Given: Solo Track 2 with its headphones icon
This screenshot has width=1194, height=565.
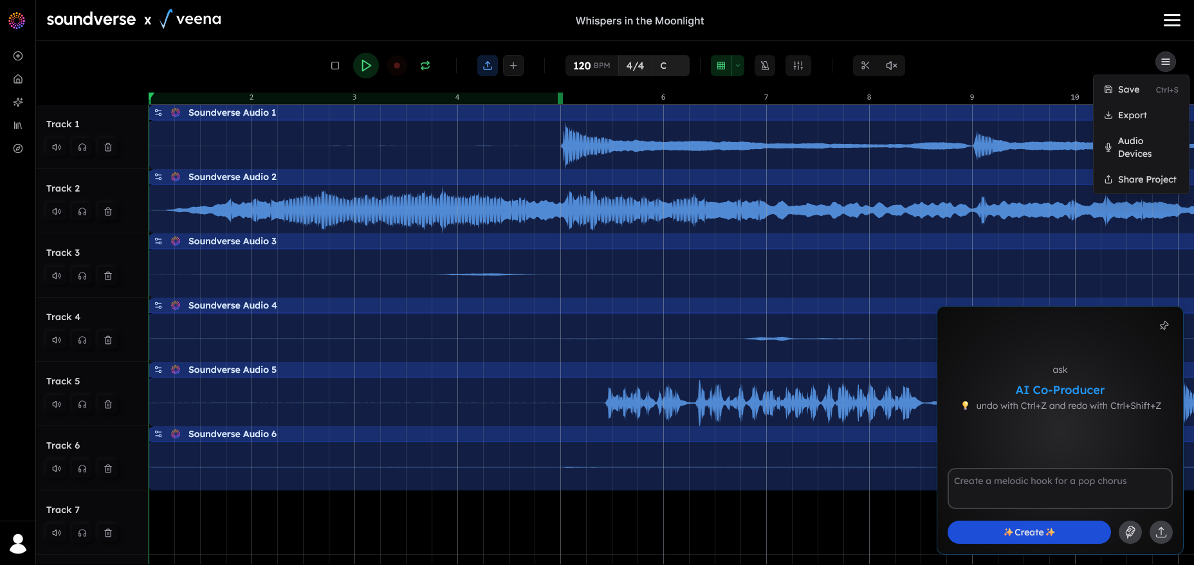Looking at the screenshot, I should pos(82,211).
